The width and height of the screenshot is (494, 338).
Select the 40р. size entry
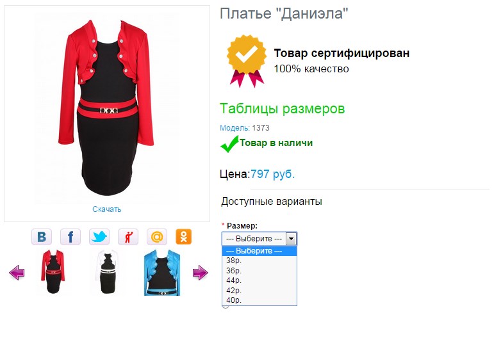click(x=234, y=300)
